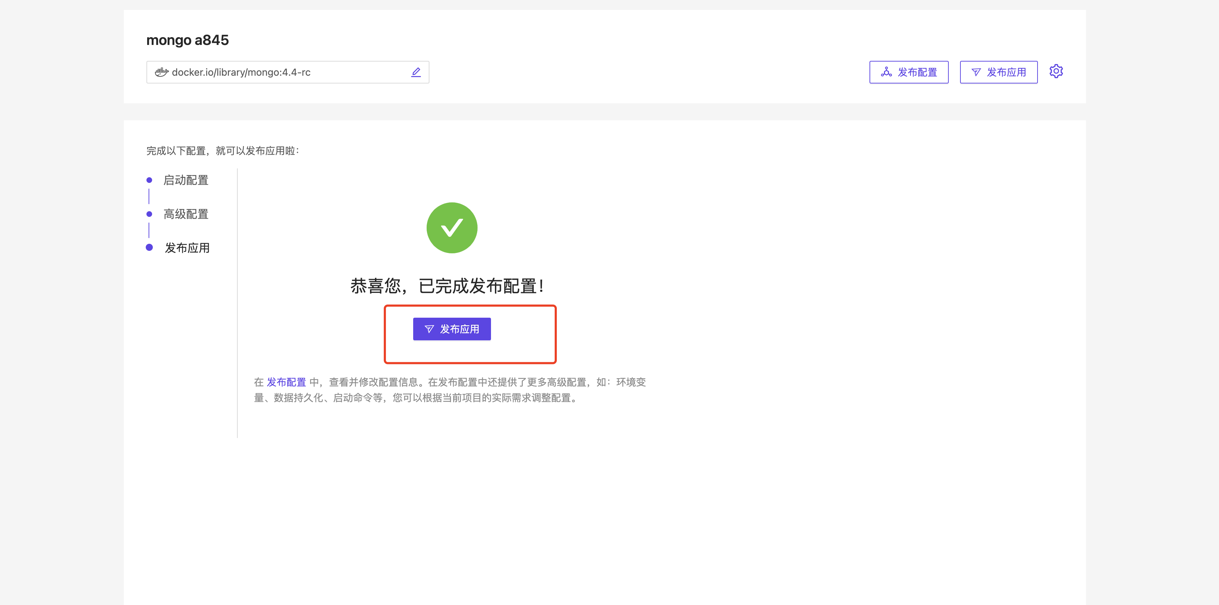Open the settings gear icon
Image resolution: width=1219 pixels, height=605 pixels.
(1056, 71)
